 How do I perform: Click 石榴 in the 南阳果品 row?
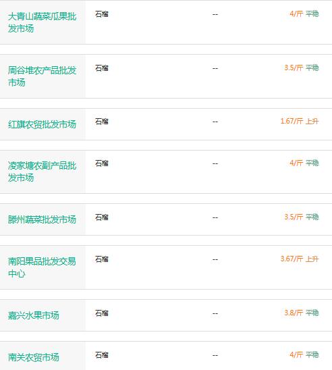click(102, 259)
